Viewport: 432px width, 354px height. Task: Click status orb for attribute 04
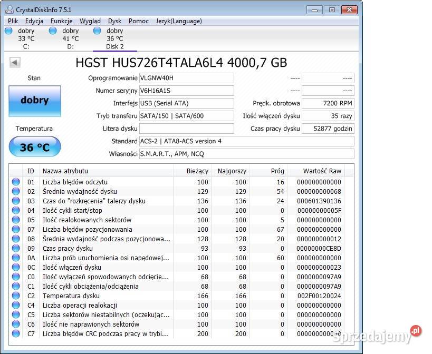click(x=16, y=210)
